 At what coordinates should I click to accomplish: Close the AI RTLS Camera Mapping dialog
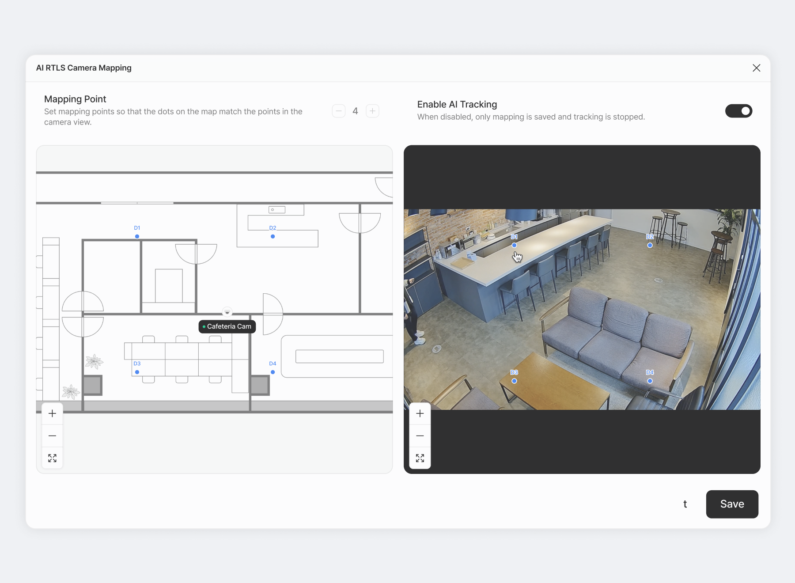pos(756,68)
